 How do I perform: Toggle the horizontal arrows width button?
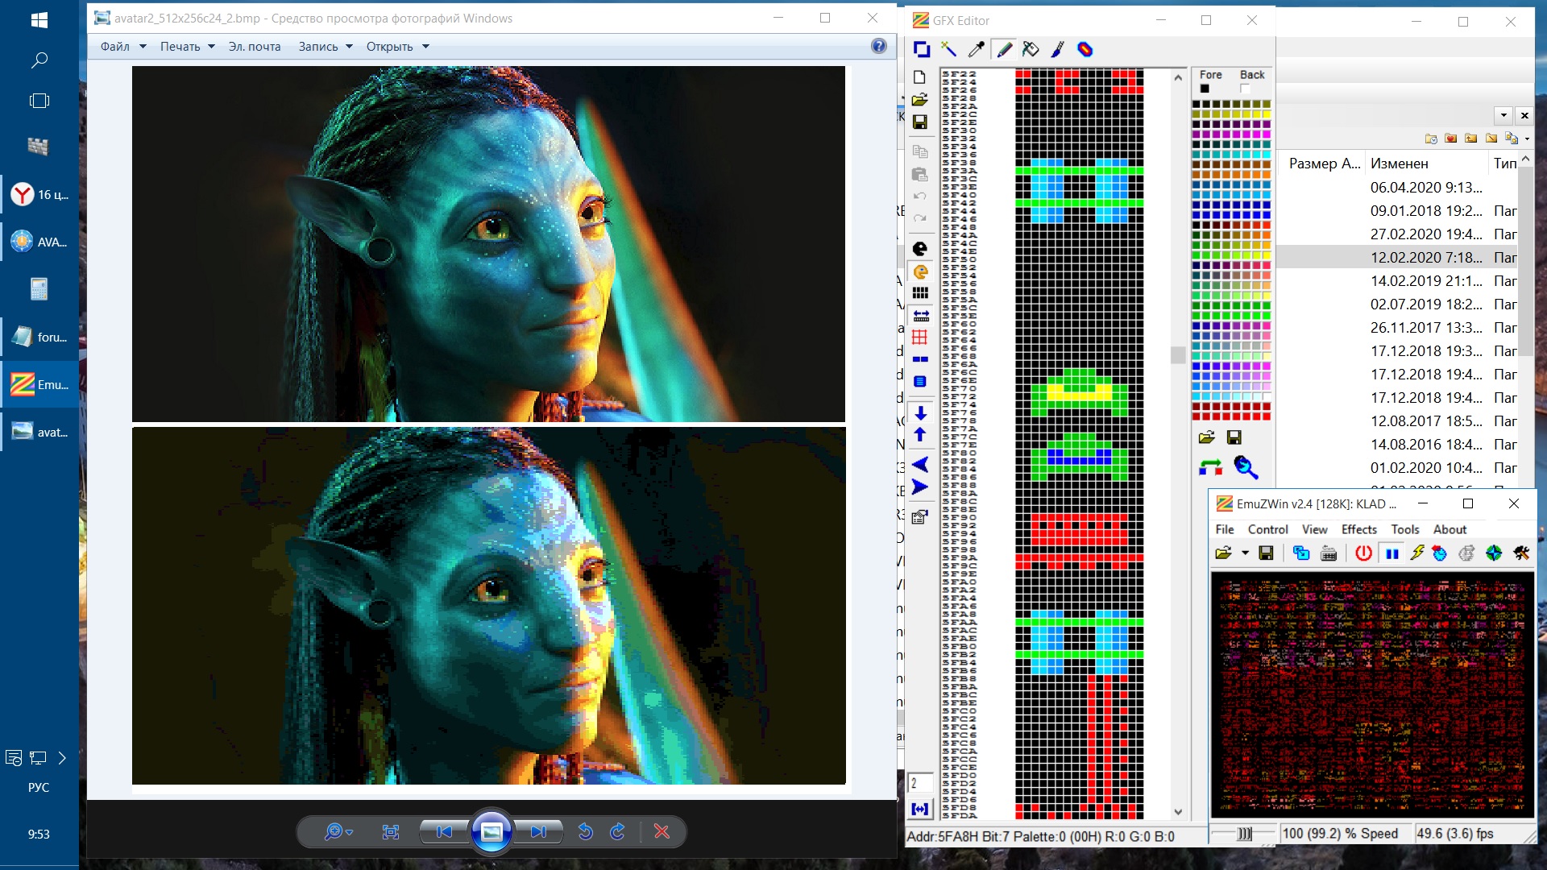pos(920,316)
